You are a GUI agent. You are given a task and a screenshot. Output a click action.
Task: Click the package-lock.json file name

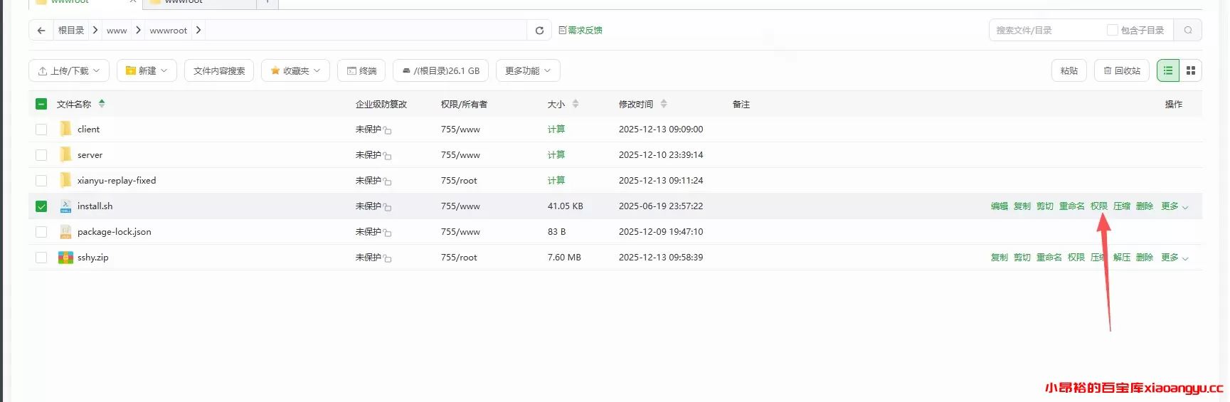click(x=115, y=232)
